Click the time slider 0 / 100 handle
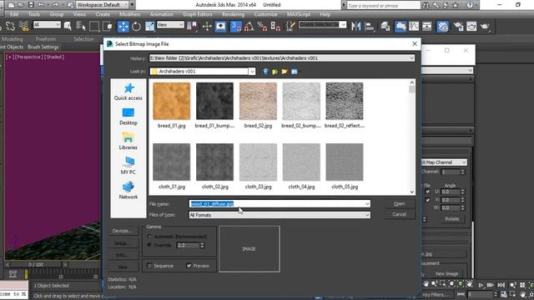534x300 pixels. pos(35,264)
